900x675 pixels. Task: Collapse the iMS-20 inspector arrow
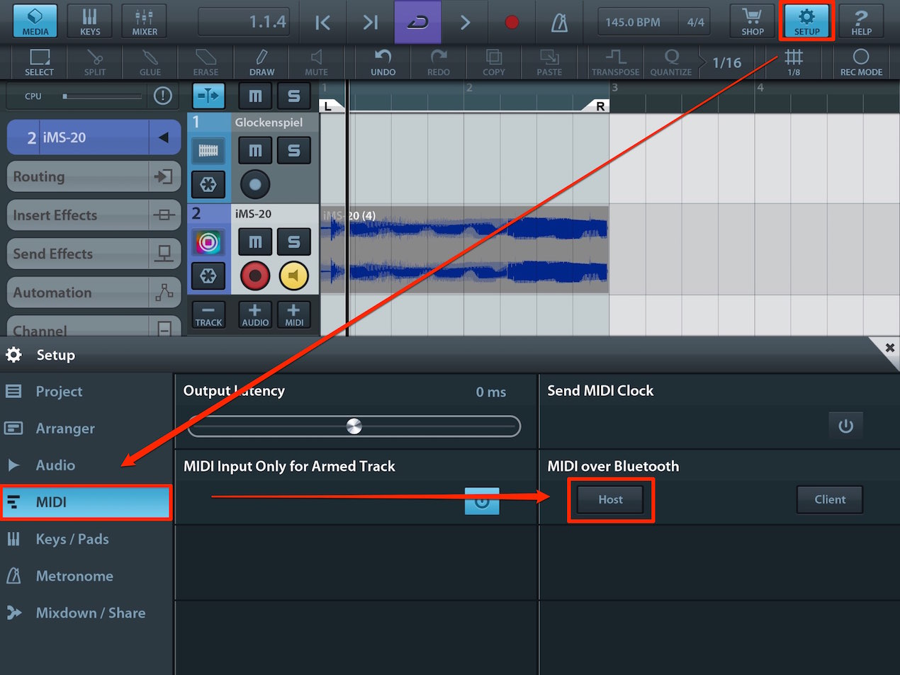[x=164, y=137]
